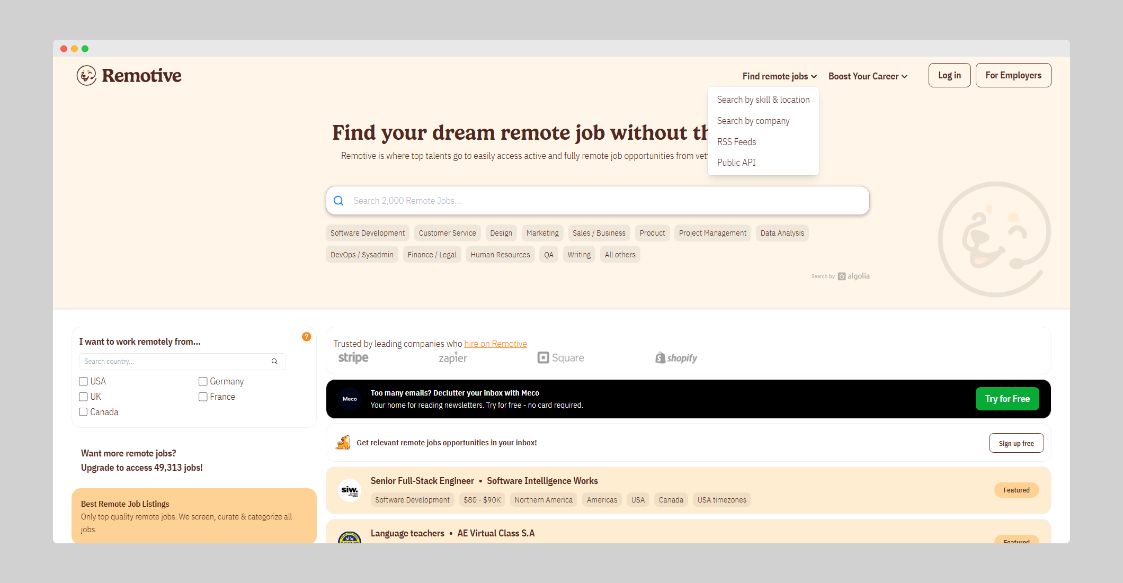Focus the Search 2,000 Remote Jobs field
The image size is (1123, 583).
598,201
